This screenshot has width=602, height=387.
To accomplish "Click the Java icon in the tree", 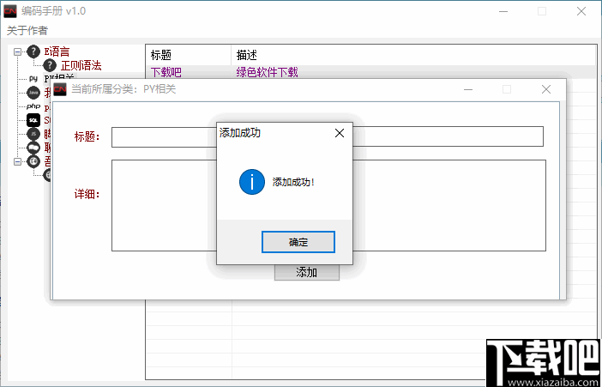I will point(33,93).
